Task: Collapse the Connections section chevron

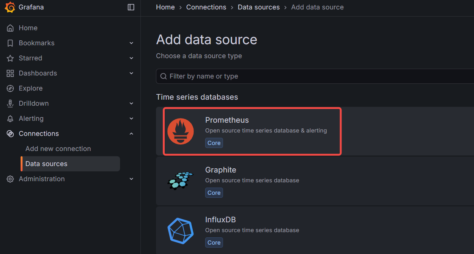Action: pos(131,134)
